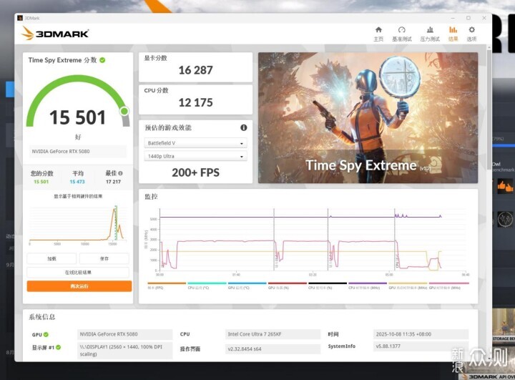This screenshot has width=515, height=380.
Task: Click the info icon beside 预估的游戏效能
Action: 243,127
